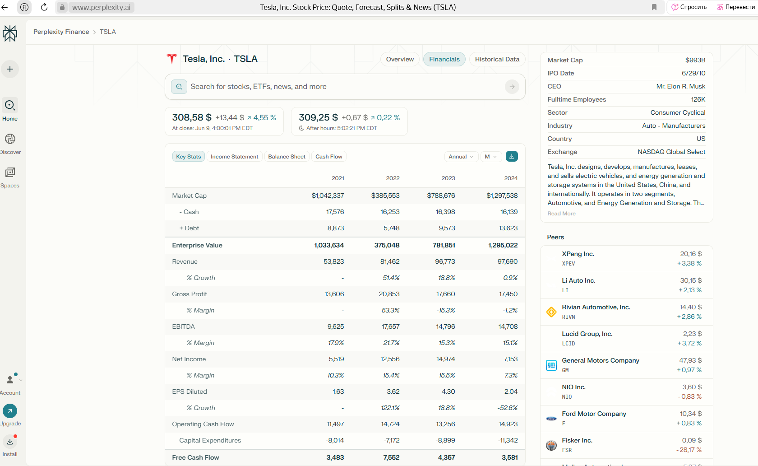Open the M units dropdown
Image resolution: width=758 pixels, height=466 pixels.
click(x=490, y=157)
